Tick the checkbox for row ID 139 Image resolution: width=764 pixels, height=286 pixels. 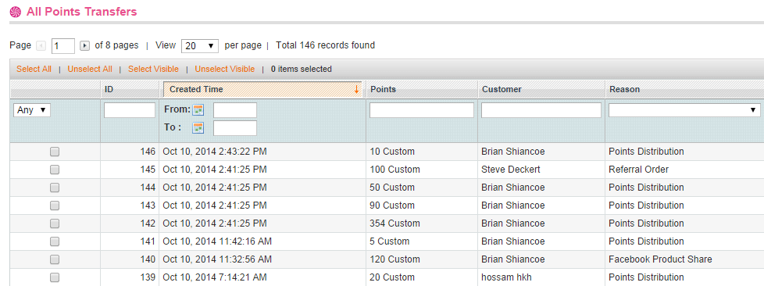coord(55,277)
